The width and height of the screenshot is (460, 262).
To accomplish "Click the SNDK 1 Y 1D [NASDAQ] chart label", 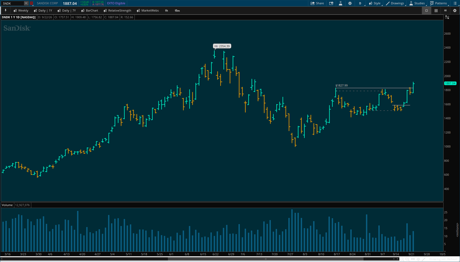I will (18, 17).
